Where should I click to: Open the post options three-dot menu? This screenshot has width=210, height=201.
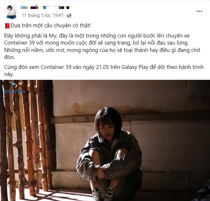pos(199,11)
